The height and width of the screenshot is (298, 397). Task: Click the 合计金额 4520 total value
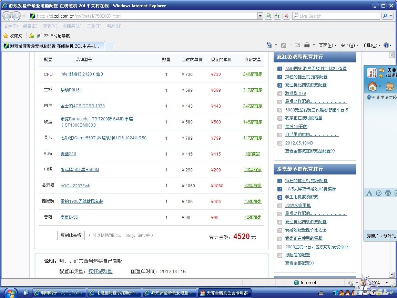coord(242,236)
